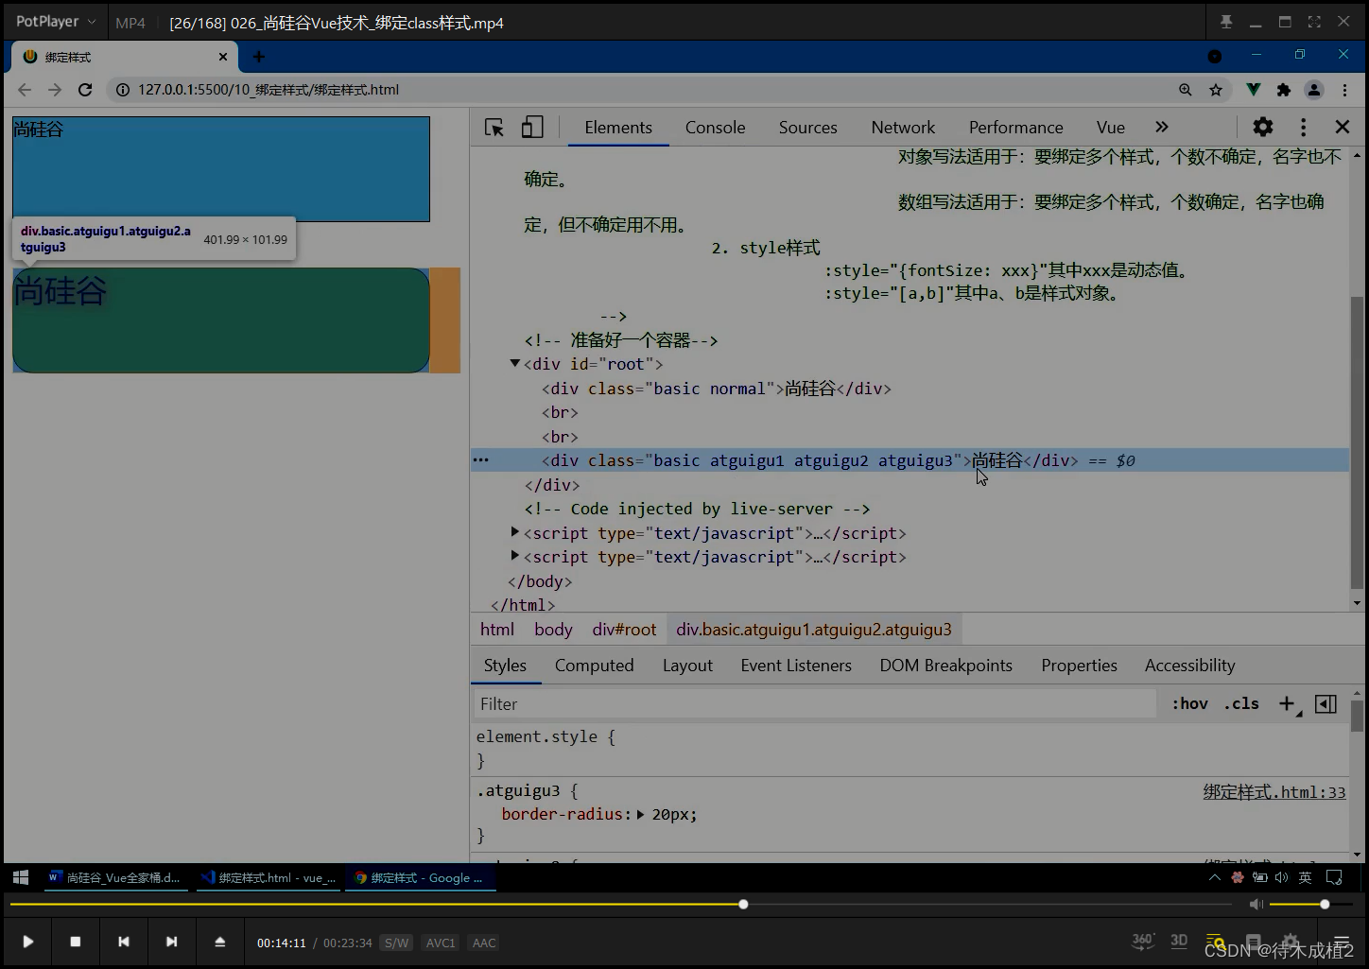The width and height of the screenshot is (1369, 969).
Task: Click the Windows Start button
Action: pyautogui.click(x=21, y=877)
